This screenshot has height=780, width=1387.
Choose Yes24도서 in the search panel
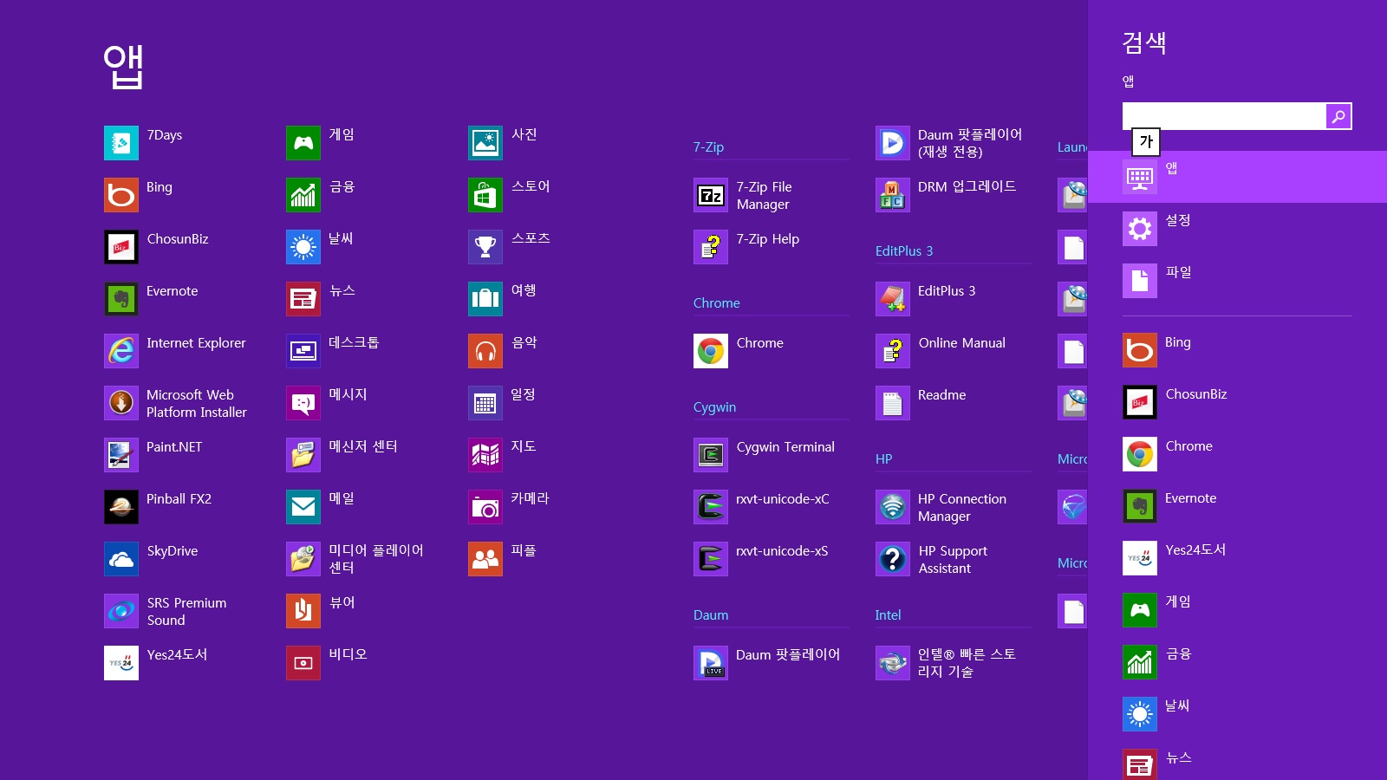point(1237,559)
